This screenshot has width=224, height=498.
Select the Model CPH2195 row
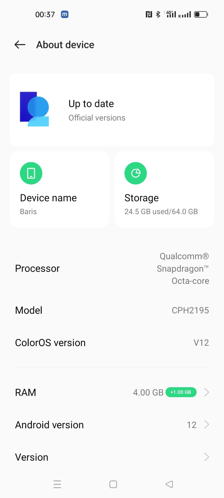[x=112, y=310]
